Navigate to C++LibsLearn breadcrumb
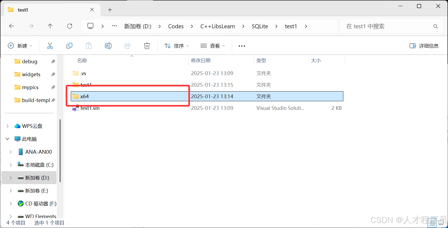Image resolution: width=448 pixels, height=228 pixels. (x=217, y=26)
